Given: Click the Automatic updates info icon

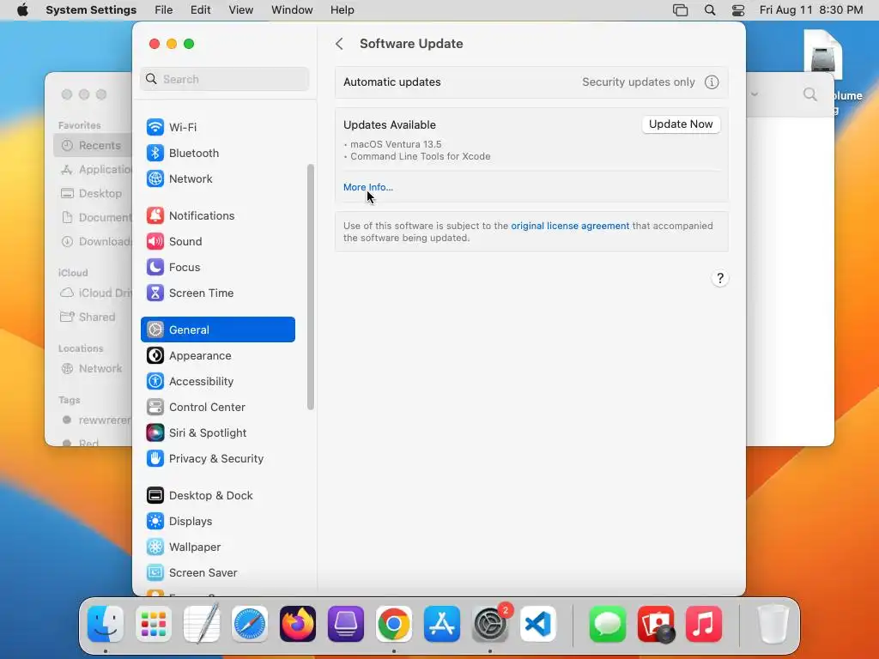Looking at the screenshot, I should pyautogui.click(x=712, y=82).
